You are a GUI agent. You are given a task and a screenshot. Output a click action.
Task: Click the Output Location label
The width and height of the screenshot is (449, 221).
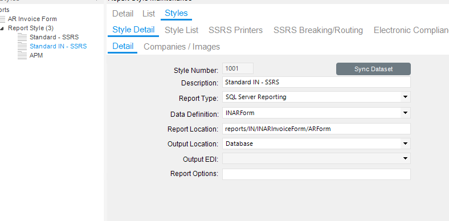coord(193,144)
